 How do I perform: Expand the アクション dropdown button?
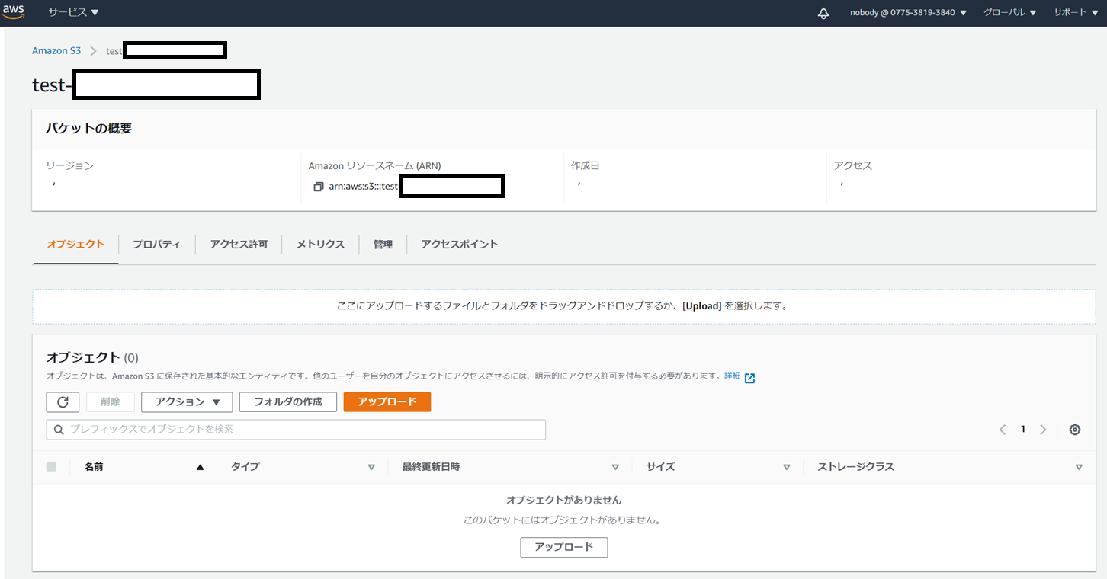(x=187, y=402)
